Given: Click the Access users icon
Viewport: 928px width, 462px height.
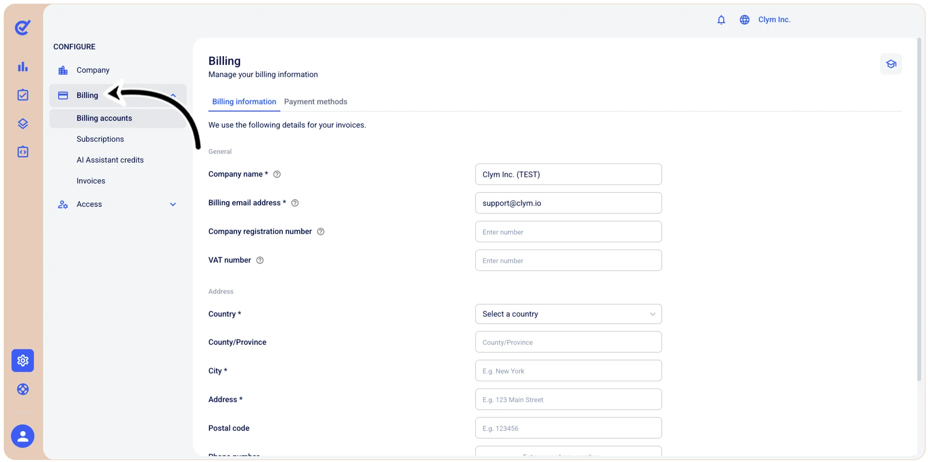Looking at the screenshot, I should (x=63, y=204).
